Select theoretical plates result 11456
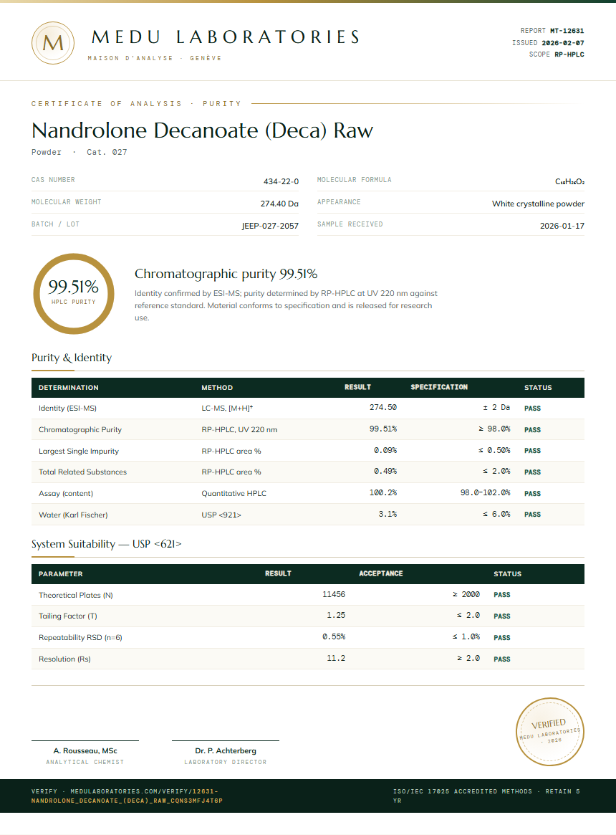 pyautogui.click(x=334, y=594)
